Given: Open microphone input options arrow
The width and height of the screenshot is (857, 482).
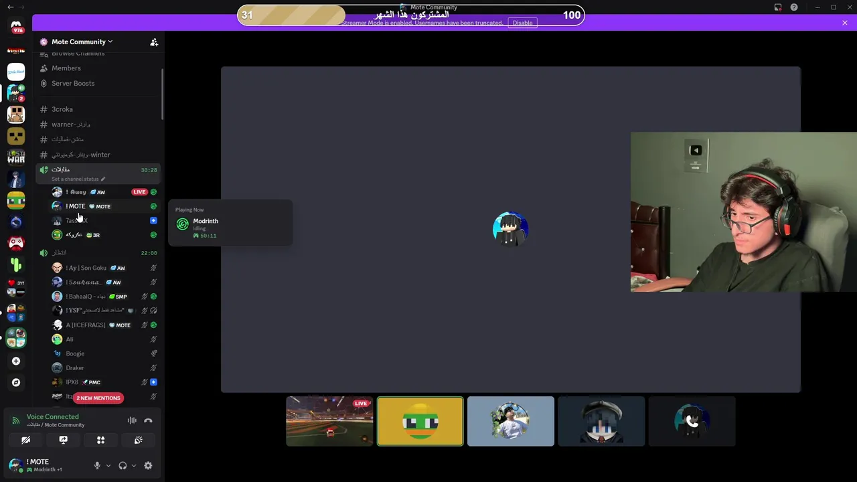Looking at the screenshot, I should (x=108, y=465).
